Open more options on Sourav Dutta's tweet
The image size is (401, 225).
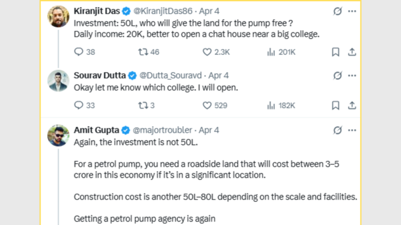[x=352, y=76]
